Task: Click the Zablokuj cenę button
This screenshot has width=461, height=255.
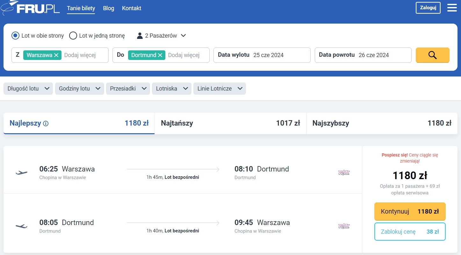Action: coord(410,232)
